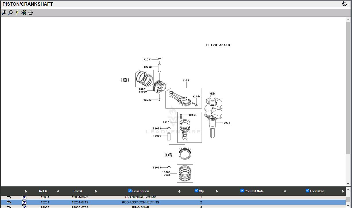The image size is (352, 208).
Task: Click the checklist icon for part 13251-0719
Action: coord(24,202)
